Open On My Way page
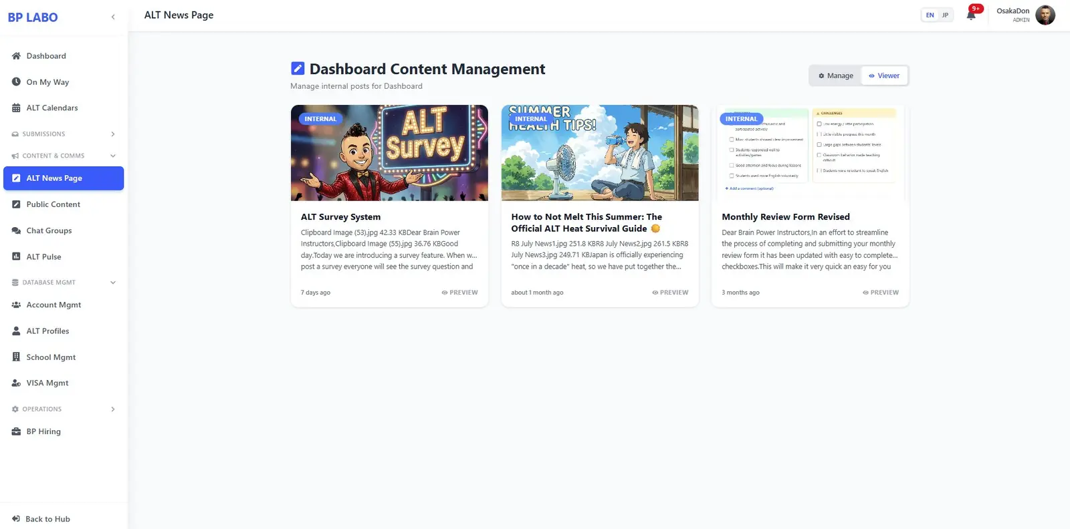 (64, 82)
